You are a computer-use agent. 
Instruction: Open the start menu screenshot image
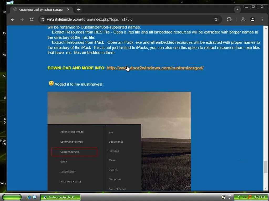[x=119, y=141]
